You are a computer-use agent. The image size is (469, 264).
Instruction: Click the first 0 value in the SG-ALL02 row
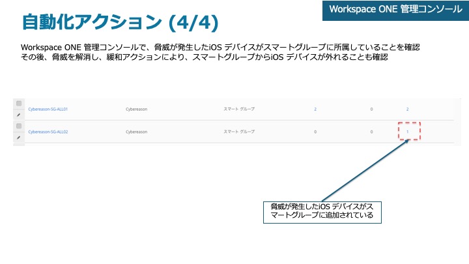tap(315, 132)
